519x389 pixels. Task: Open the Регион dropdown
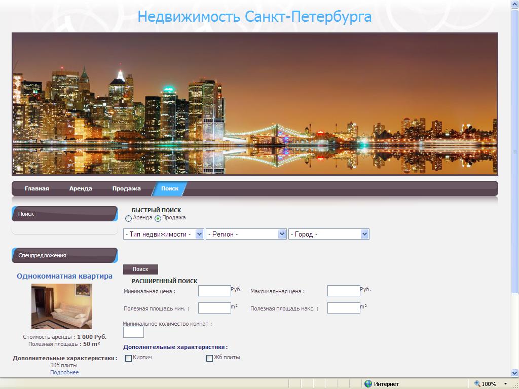(x=246, y=234)
